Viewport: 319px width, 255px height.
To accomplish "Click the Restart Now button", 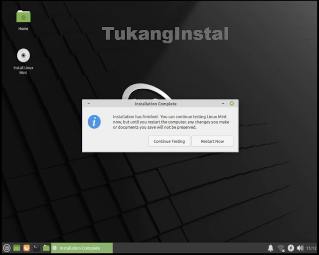I will click(x=212, y=141).
